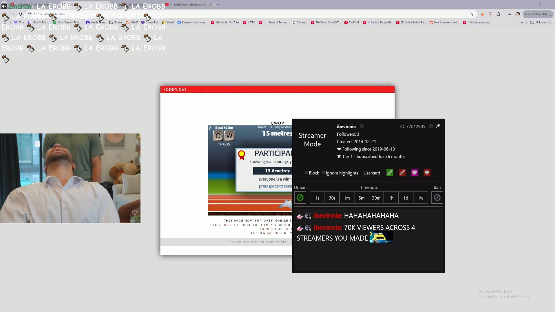Click the magenta diamond VIP icon

point(415,173)
